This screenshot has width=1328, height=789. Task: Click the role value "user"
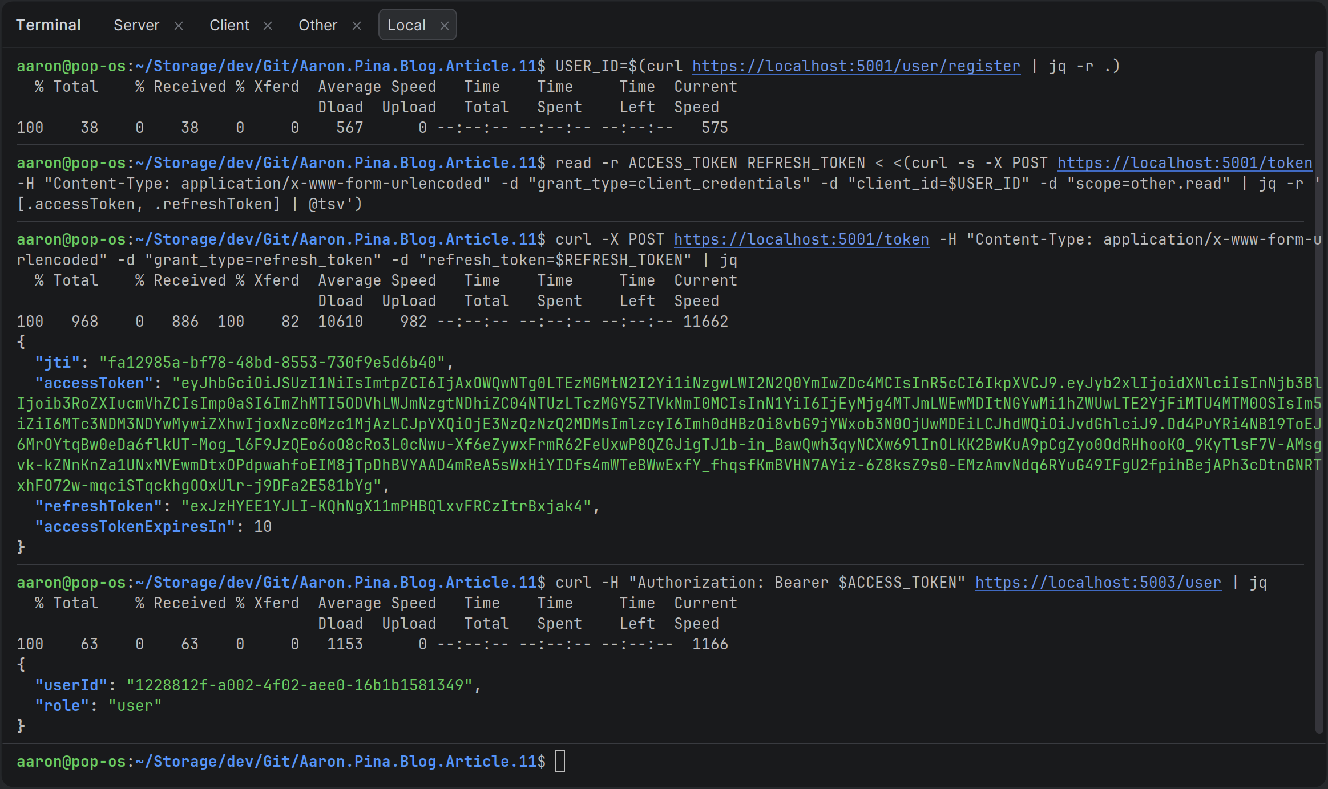135,706
